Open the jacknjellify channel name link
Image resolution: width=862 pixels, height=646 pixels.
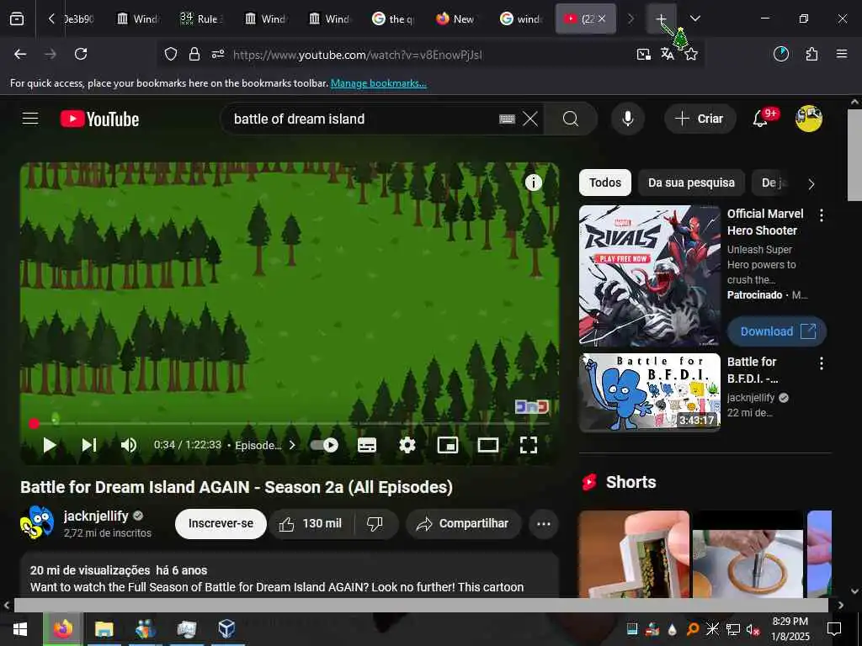point(96,516)
